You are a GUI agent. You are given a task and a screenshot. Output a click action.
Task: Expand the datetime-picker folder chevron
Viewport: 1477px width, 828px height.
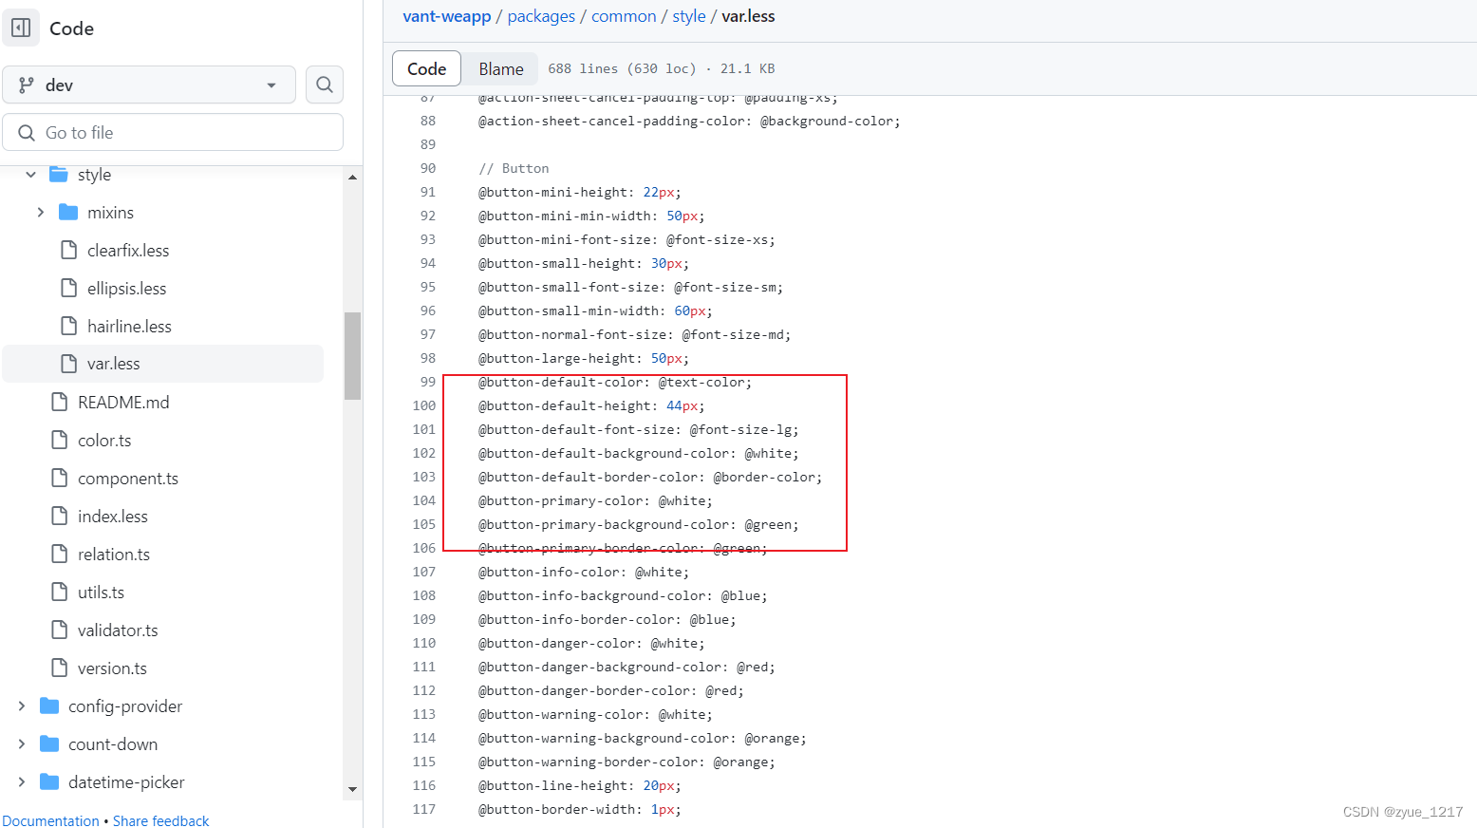coord(21,782)
